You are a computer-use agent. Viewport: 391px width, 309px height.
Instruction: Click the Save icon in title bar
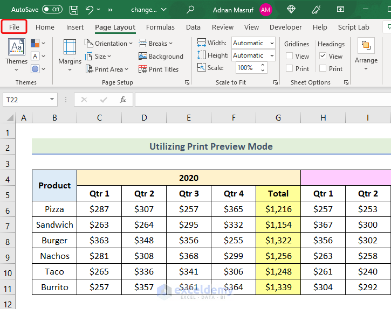click(x=74, y=10)
